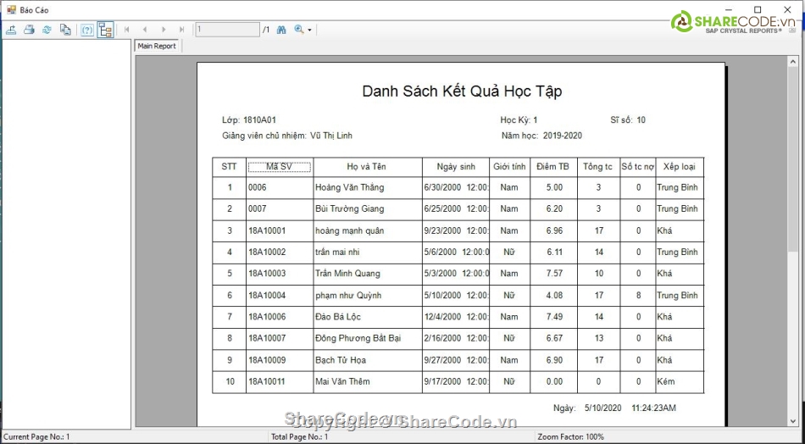Click the page number input field
Viewport: 805px width, 444px height.
pos(226,30)
